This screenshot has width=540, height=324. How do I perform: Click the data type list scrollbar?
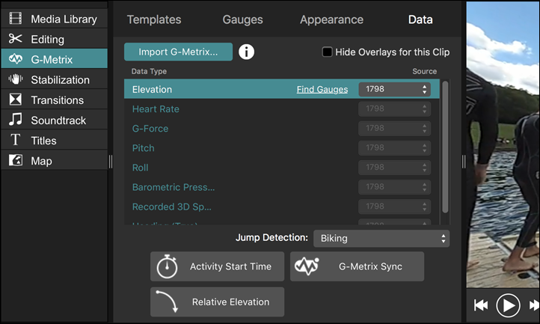(445, 147)
